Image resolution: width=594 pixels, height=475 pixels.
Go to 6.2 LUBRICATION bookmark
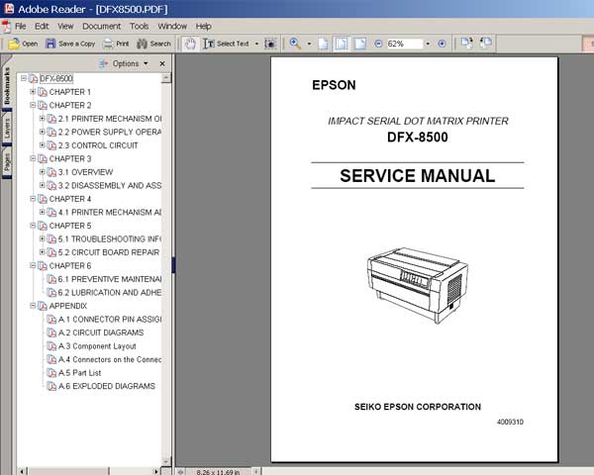pyautogui.click(x=110, y=293)
